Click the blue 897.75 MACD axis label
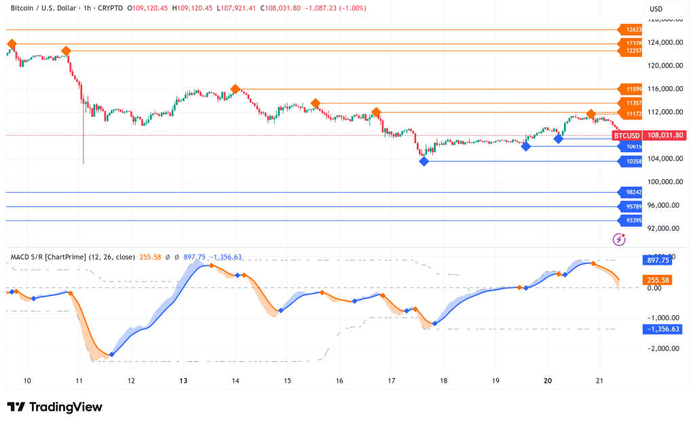The image size is (695, 425). tap(656, 259)
